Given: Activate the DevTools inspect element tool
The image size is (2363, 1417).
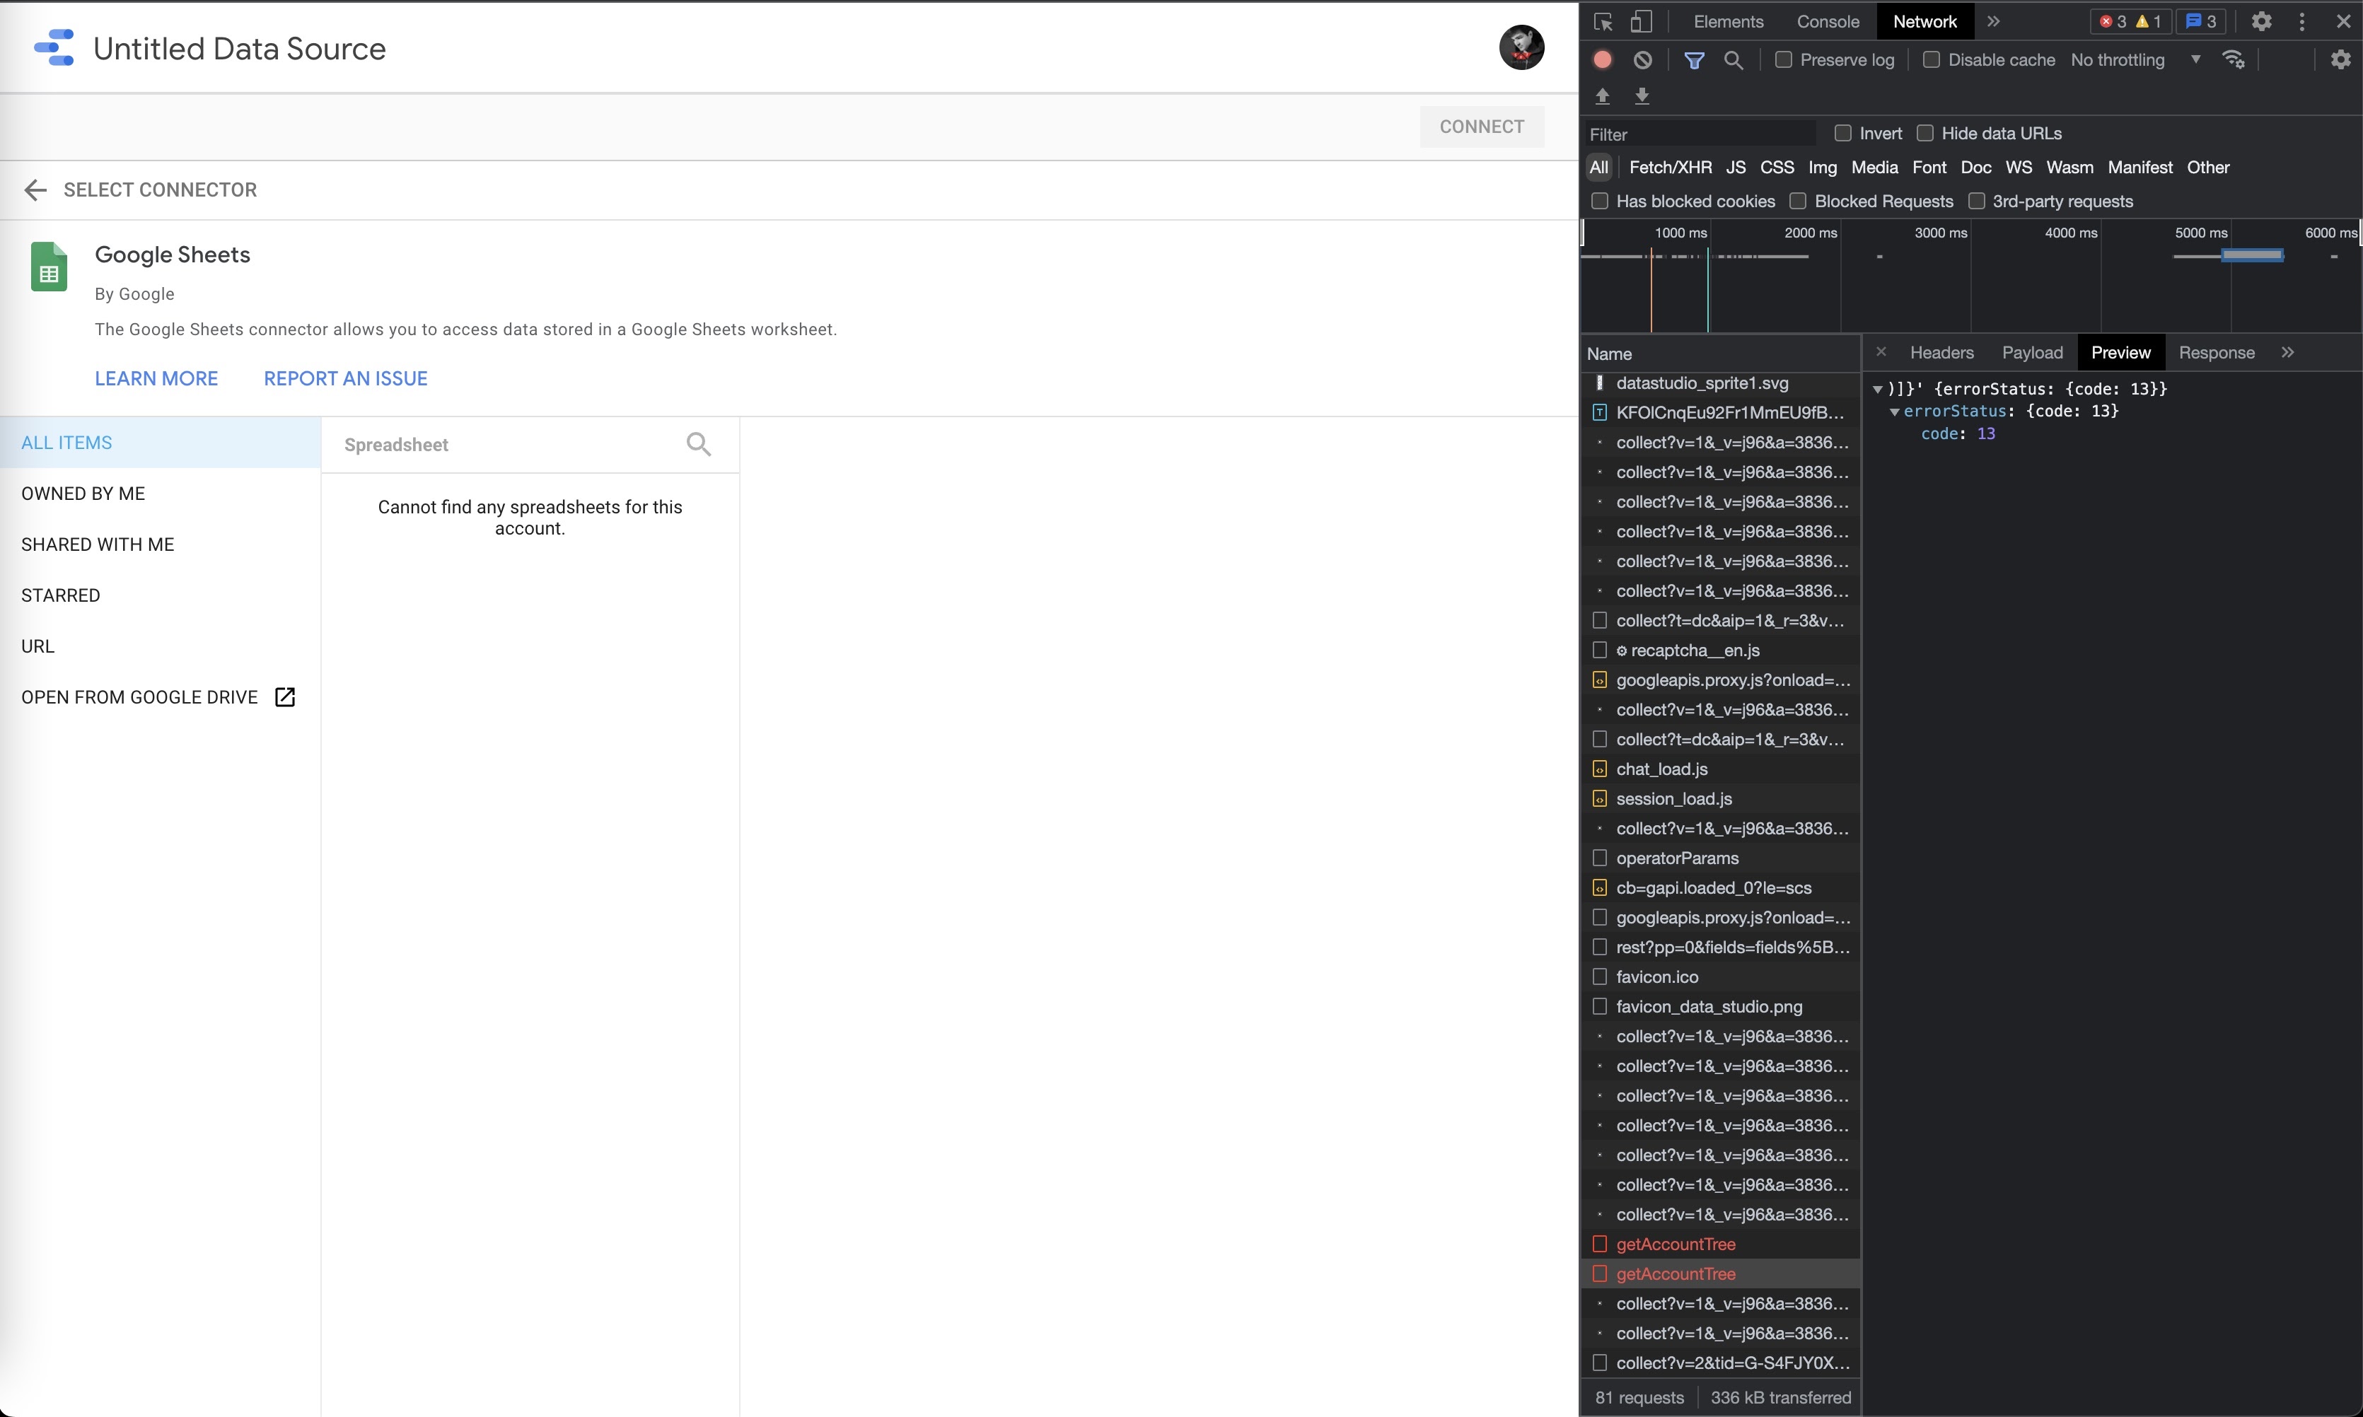Looking at the screenshot, I should 1603,21.
